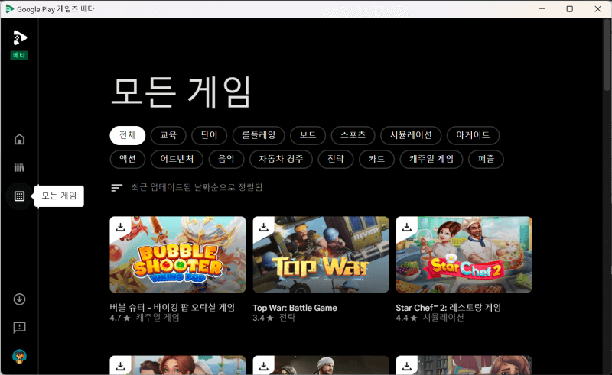Open the Top War game thumbnail
Viewport: 612px width, 375px height.
point(321,254)
